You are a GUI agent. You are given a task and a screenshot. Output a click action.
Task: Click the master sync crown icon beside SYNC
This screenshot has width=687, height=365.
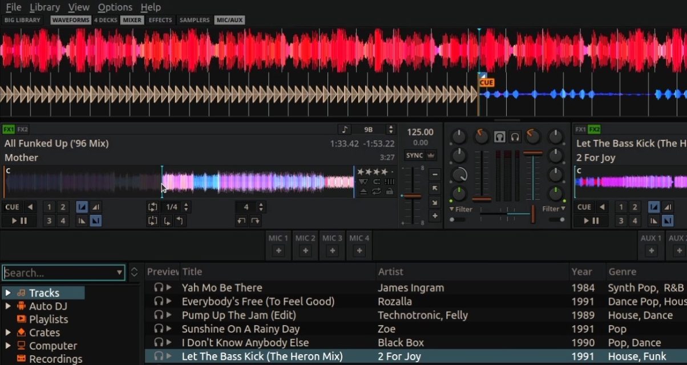432,155
